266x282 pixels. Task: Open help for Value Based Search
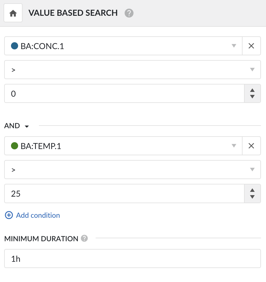tap(129, 13)
